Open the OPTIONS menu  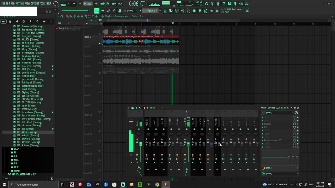pyautogui.click(x=35, y=4)
